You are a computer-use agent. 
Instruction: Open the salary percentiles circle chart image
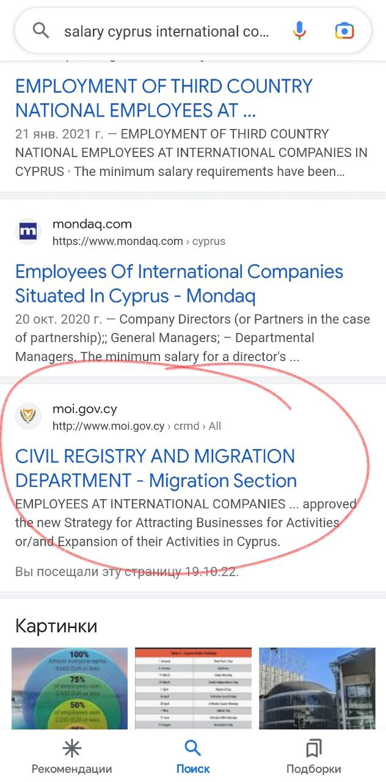pyautogui.click(x=70, y=688)
